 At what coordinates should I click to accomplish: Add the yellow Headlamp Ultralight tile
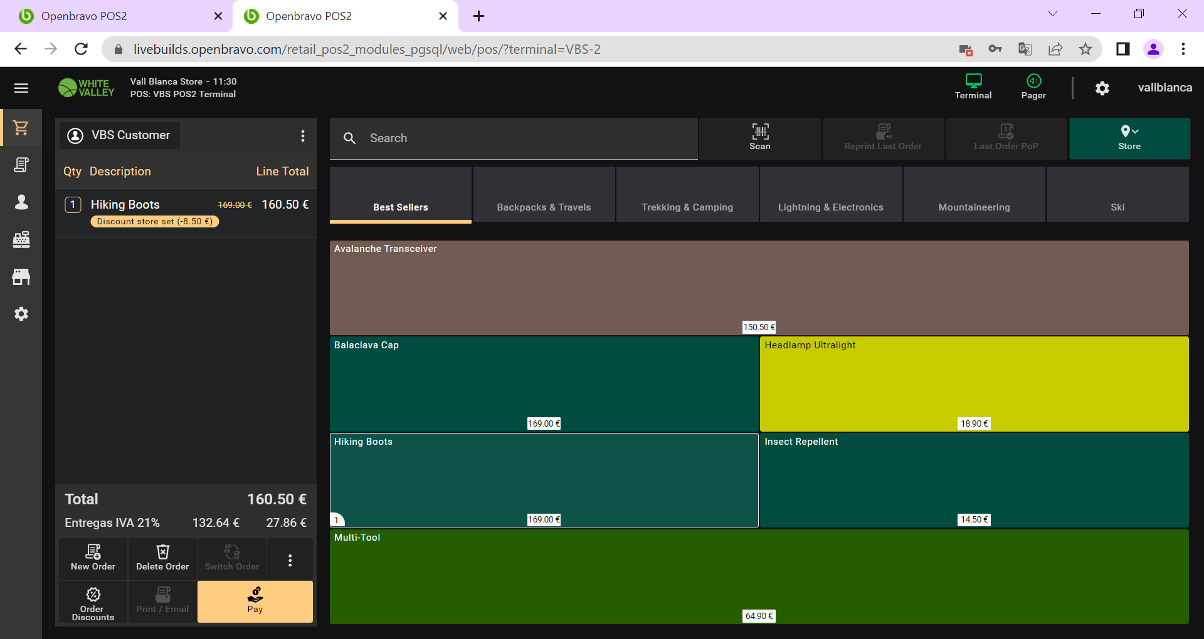973,383
